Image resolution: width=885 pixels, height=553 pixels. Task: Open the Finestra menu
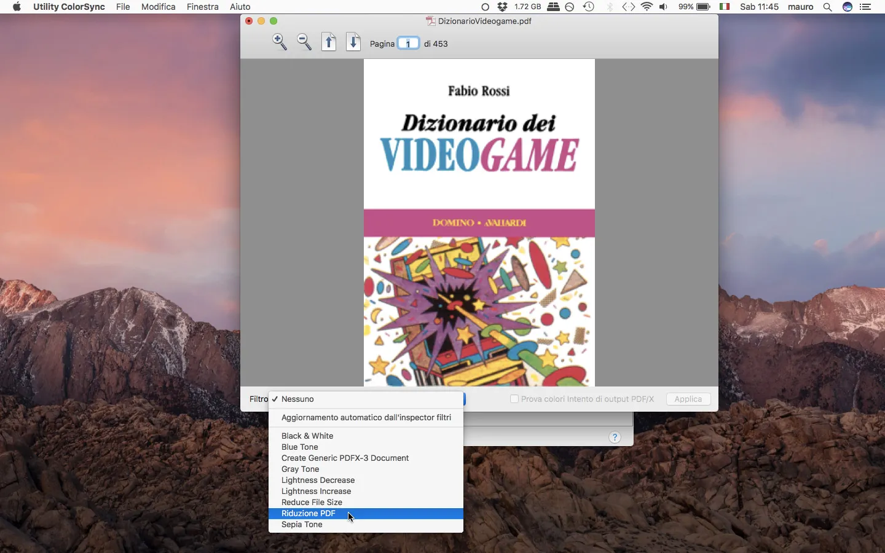[203, 7]
